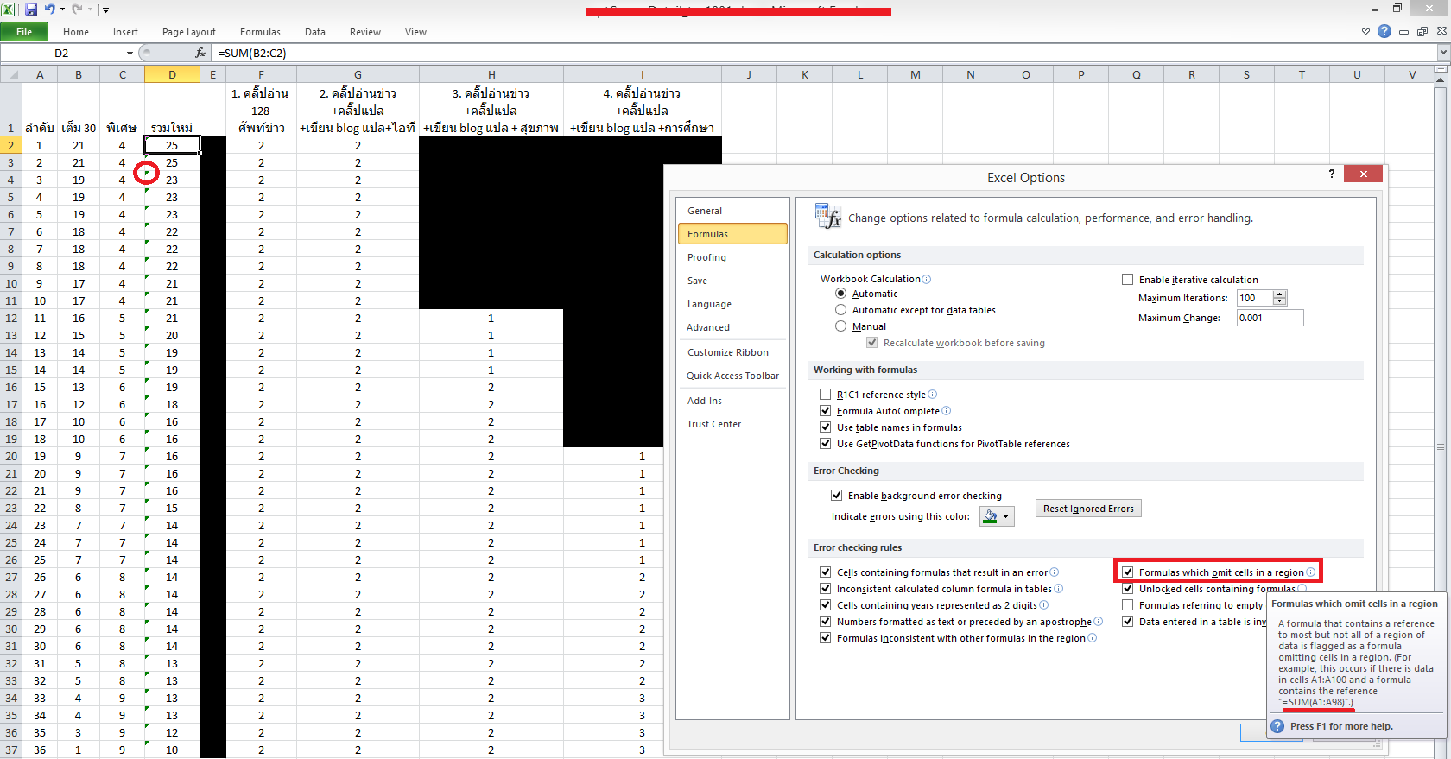Click the Select All corner triangle of the sheet
The width and height of the screenshot is (1451, 759).
pos(12,75)
